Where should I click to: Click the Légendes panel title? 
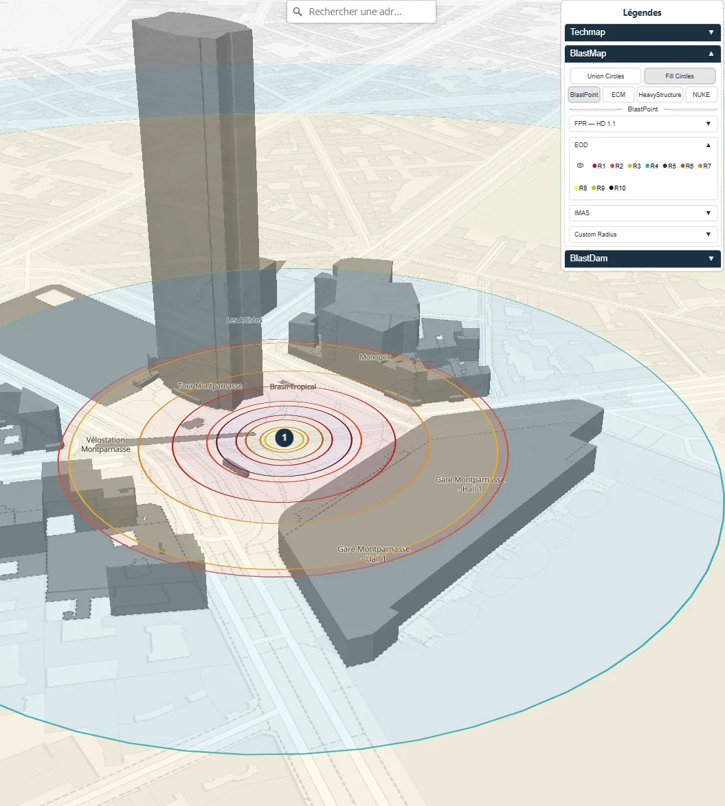coord(642,12)
